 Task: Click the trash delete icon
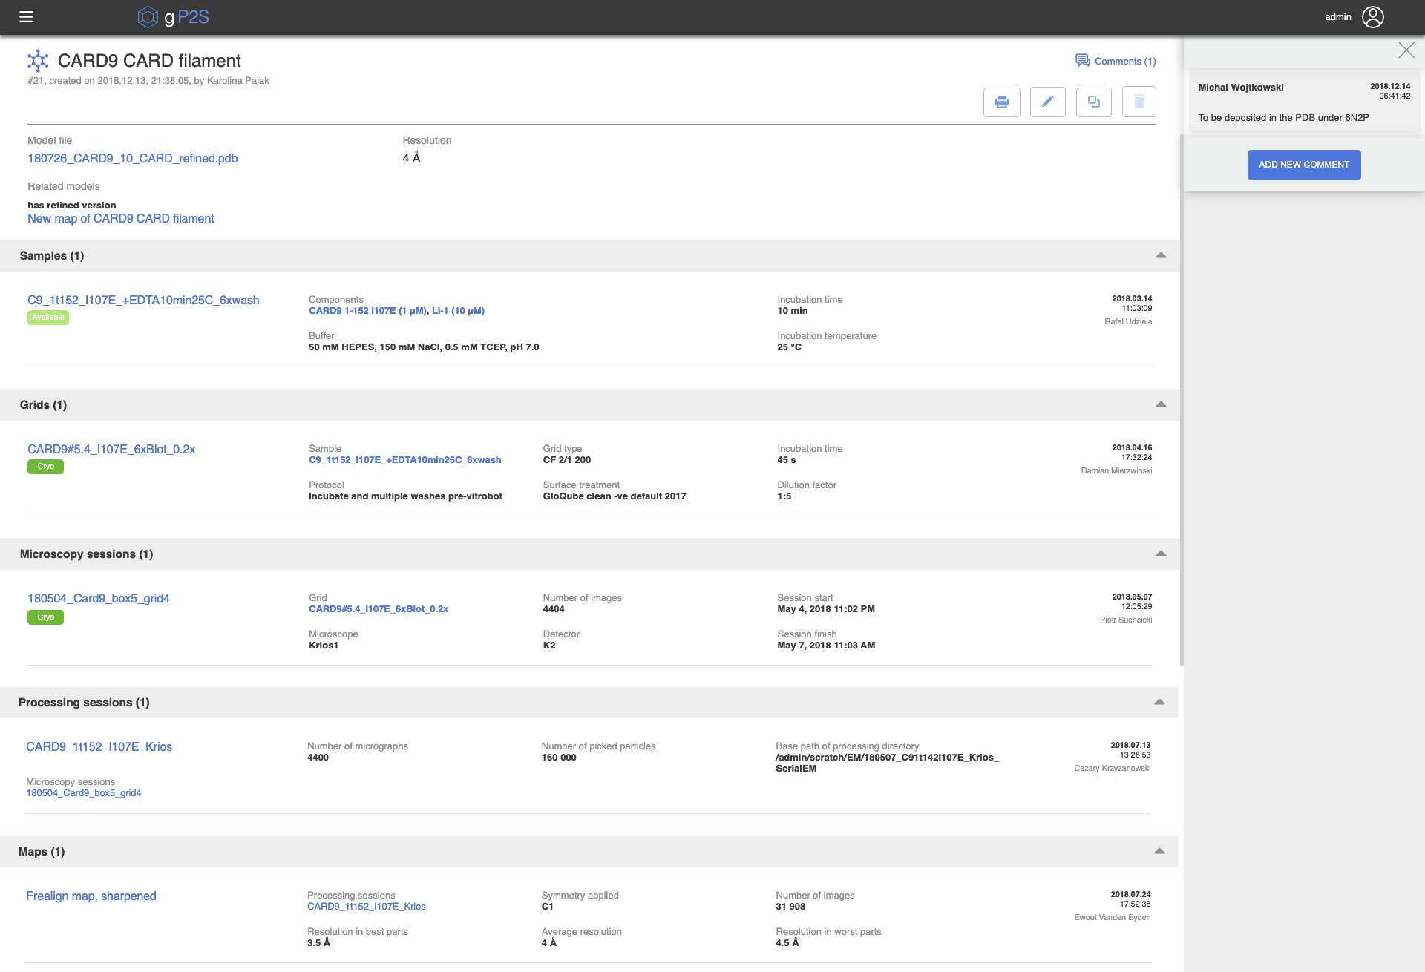[1139, 102]
